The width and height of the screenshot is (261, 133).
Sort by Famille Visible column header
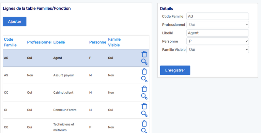(x=115, y=42)
